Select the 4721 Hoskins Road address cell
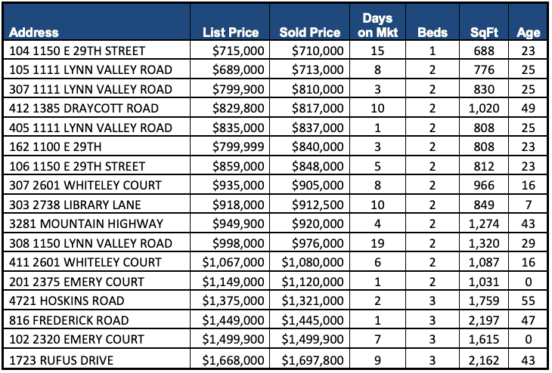Image resolution: width=552 pixels, height=373 pixels. (x=64, y=301)
